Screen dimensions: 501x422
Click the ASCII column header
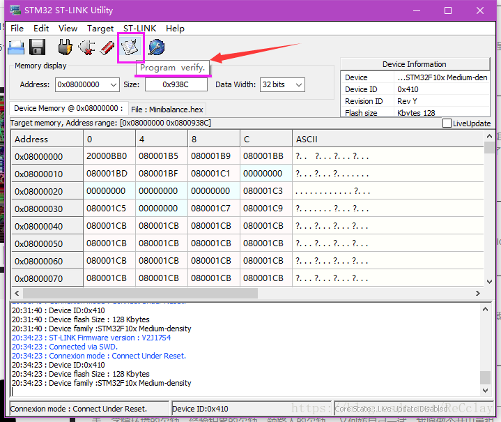tap(307, 140)
